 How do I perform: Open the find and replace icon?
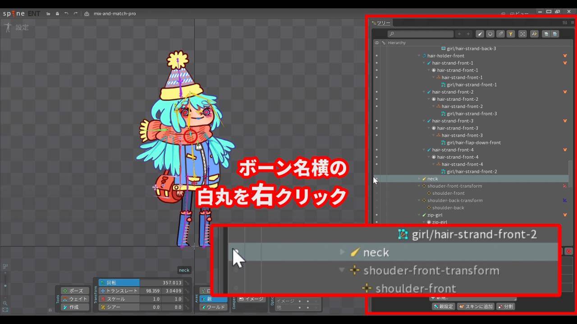[534, 34]
